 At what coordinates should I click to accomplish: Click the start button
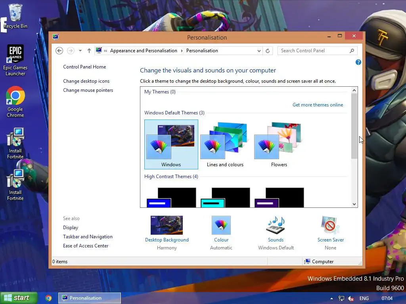click(19, 298)
